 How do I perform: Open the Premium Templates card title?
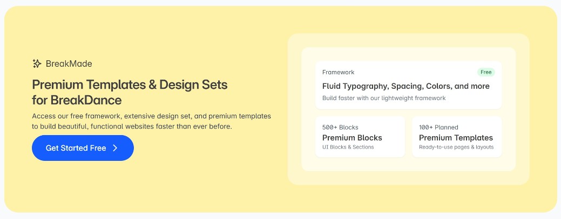click(456, 138)
